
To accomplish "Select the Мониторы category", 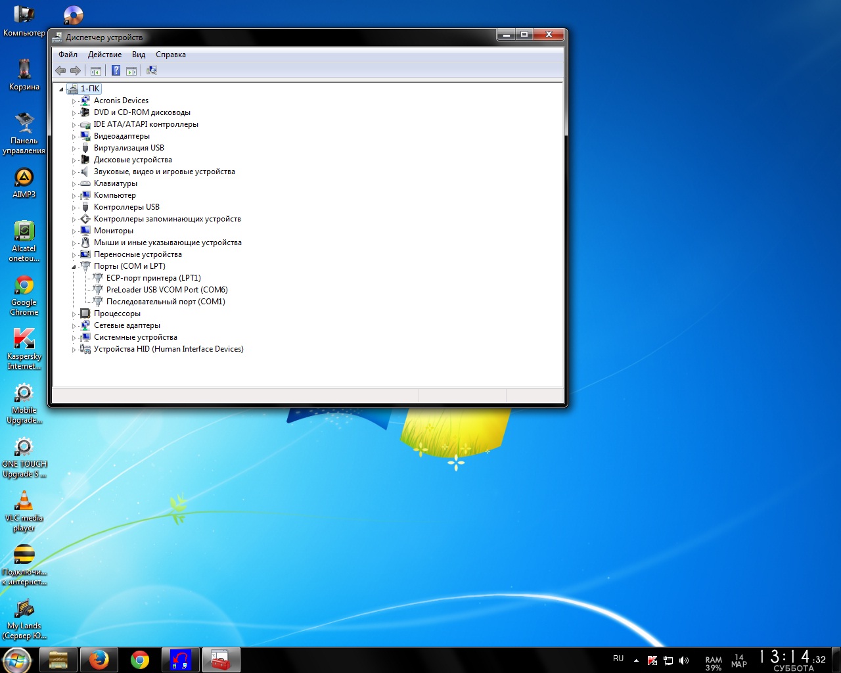I will 114,231.
